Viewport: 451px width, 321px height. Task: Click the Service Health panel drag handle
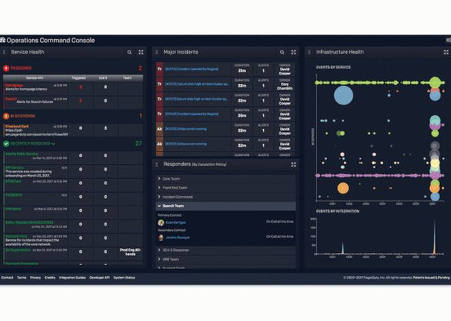[4, 52]
